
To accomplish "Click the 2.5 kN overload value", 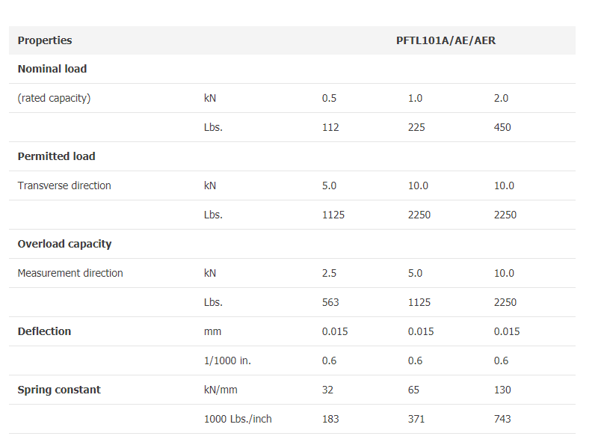I will point(330,273).
